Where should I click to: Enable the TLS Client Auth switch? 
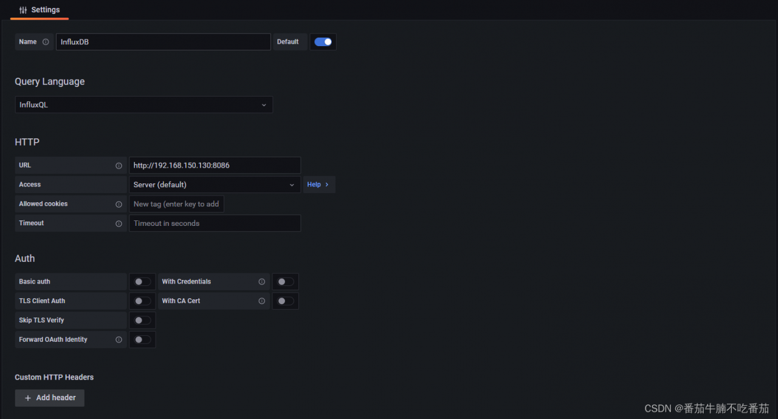click(142, 301)
